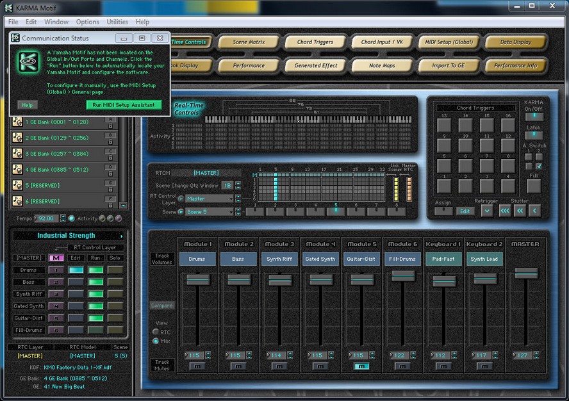The image size is (569, 401).
Task: Open the Utilities menu
Action: click(x=117, y=22)
